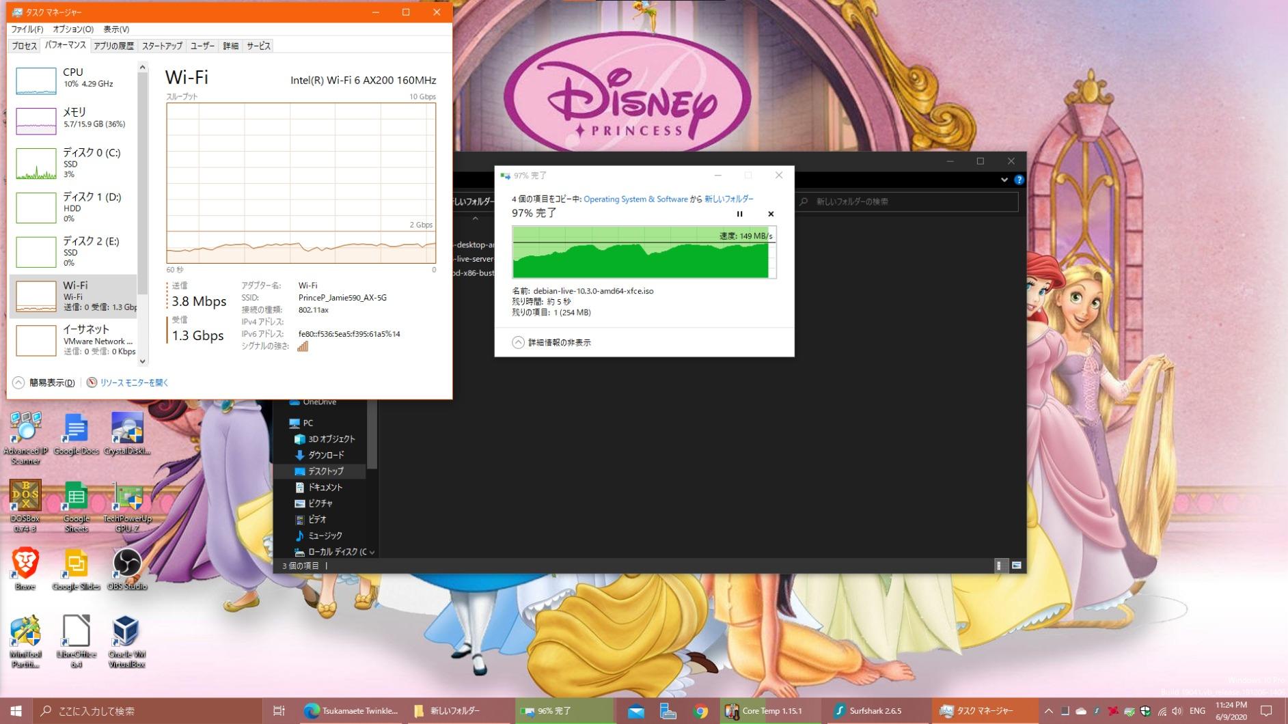The width and height of the screenshot is (1288, 724).
Task: Switch Task Manager to simple view
Action: 44,382
